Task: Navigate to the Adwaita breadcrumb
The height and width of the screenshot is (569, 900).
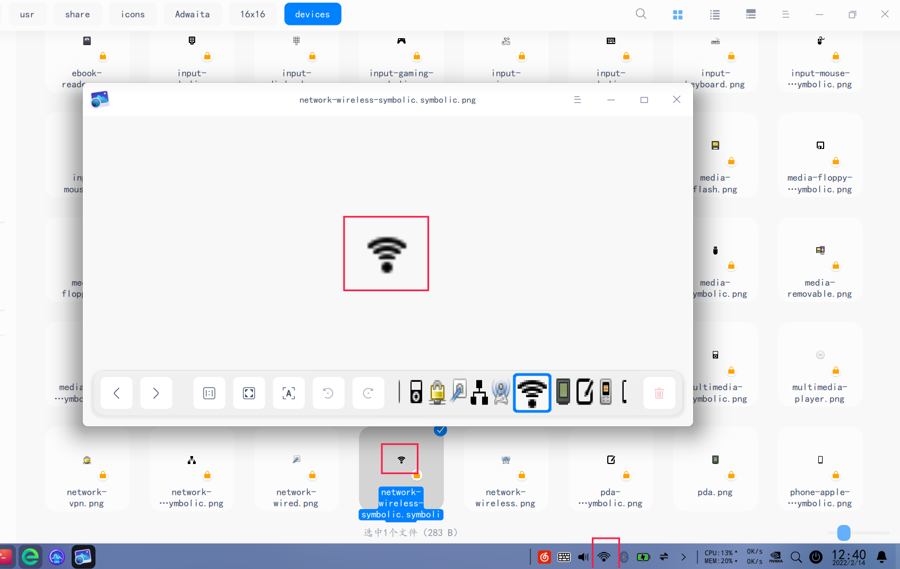Action: 193,14
